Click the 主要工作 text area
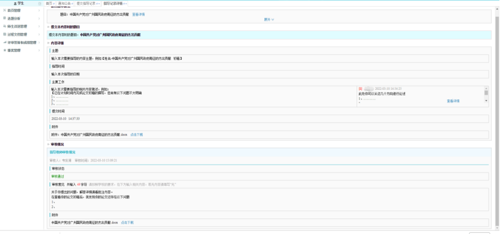This screenshot has height=234, width=500. click(203, 96)
